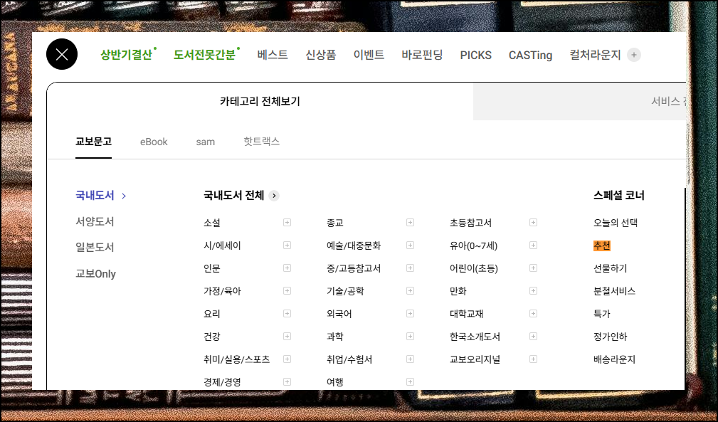718x422 pixels.
Task: Click the 스페셜 코너 heading text
Action: (x=618, y=196)
